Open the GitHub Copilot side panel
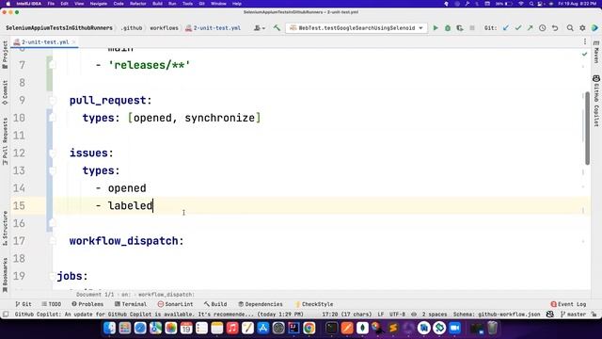 point(596,101)
